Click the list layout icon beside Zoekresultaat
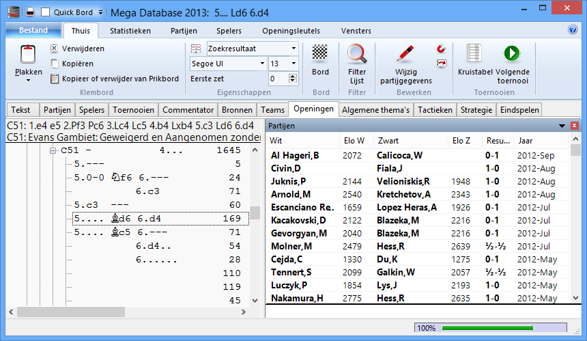Screen dimensions: 587x341 [x=196, y=49]
